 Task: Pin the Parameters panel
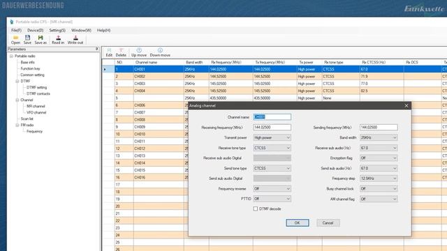coord(96,49)
